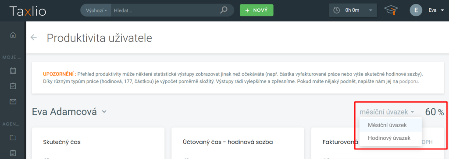
Task: Toggle the měsíční úvazek dropdown
Action: pyautogui.click(x=387, y=112)
